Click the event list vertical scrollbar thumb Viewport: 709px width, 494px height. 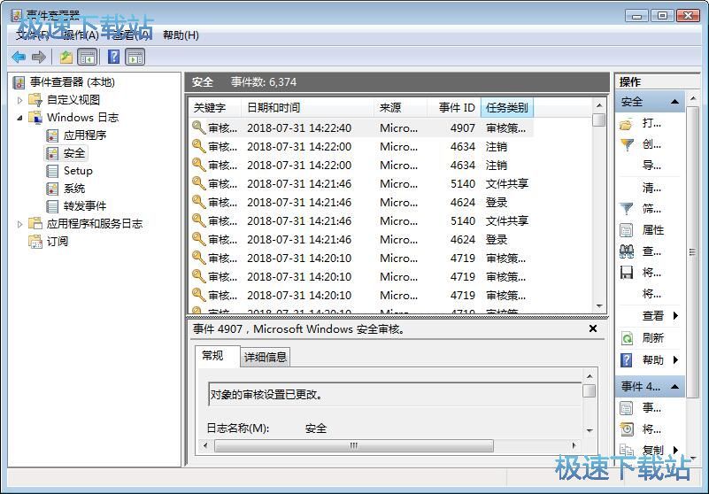[x=599, y=120]
